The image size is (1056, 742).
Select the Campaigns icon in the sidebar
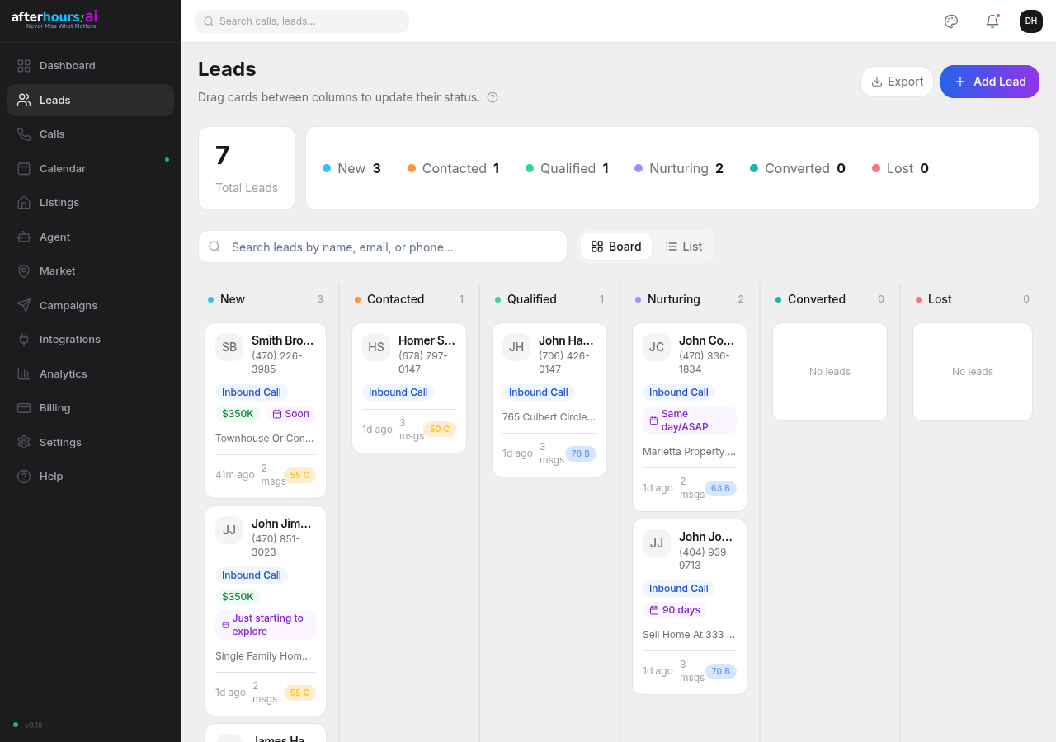[x=25, y=305]
